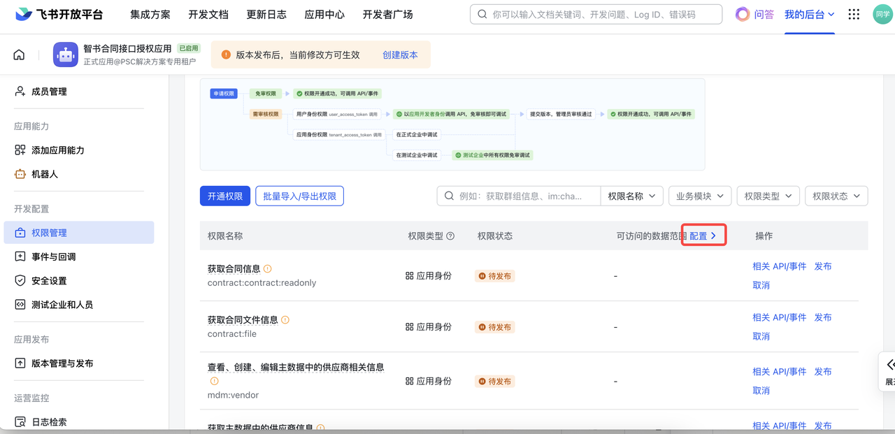Open the apps grid icon in top bar
The height and width of the screenshot is (434, 895).
[x=854, y=14]
